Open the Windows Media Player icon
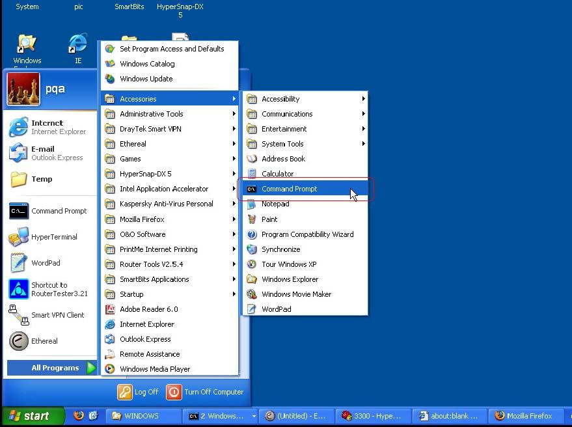The height and width of the screenshot is (427, 572). click(110, 369)
